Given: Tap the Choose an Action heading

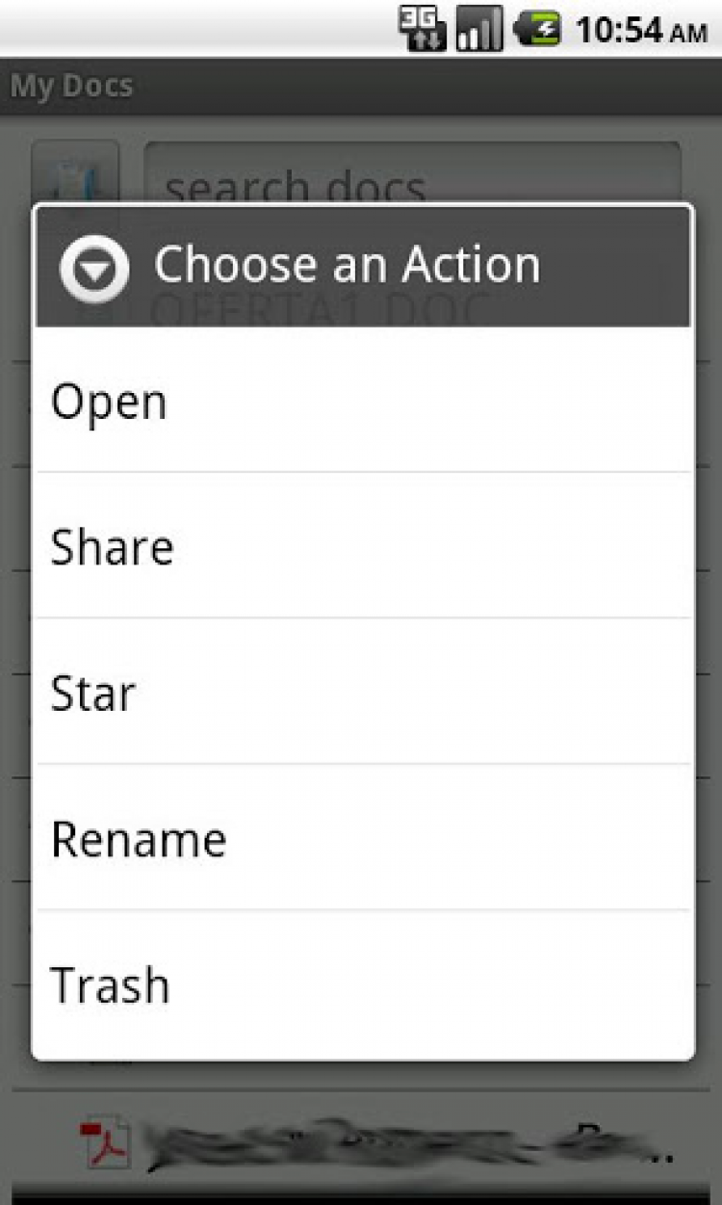Looking at the screenshot, I should point(347,265).
